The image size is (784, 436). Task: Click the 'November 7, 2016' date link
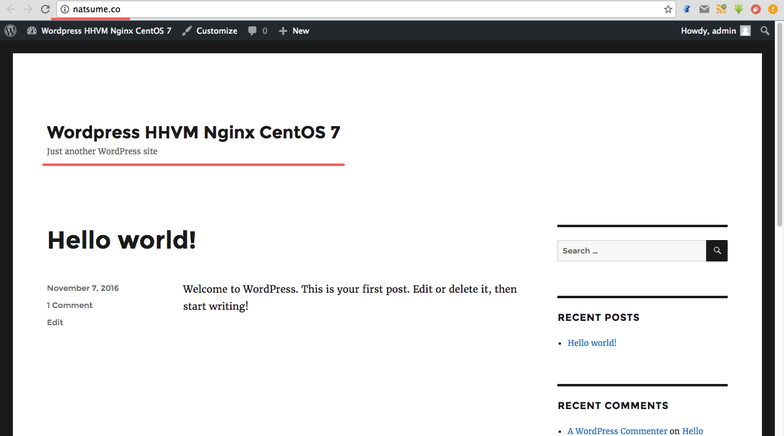click(83, 288)
